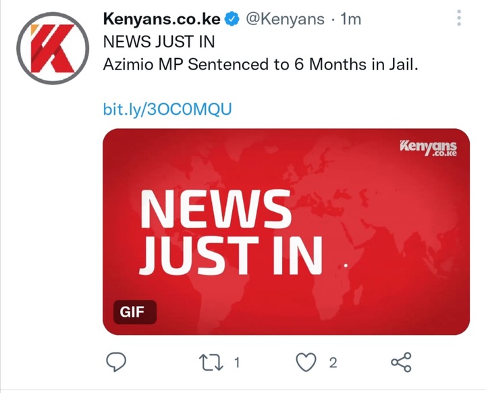Click the Kenyans.co.ke display name
This screenshot has height=393, width=486.
[161, 19]
